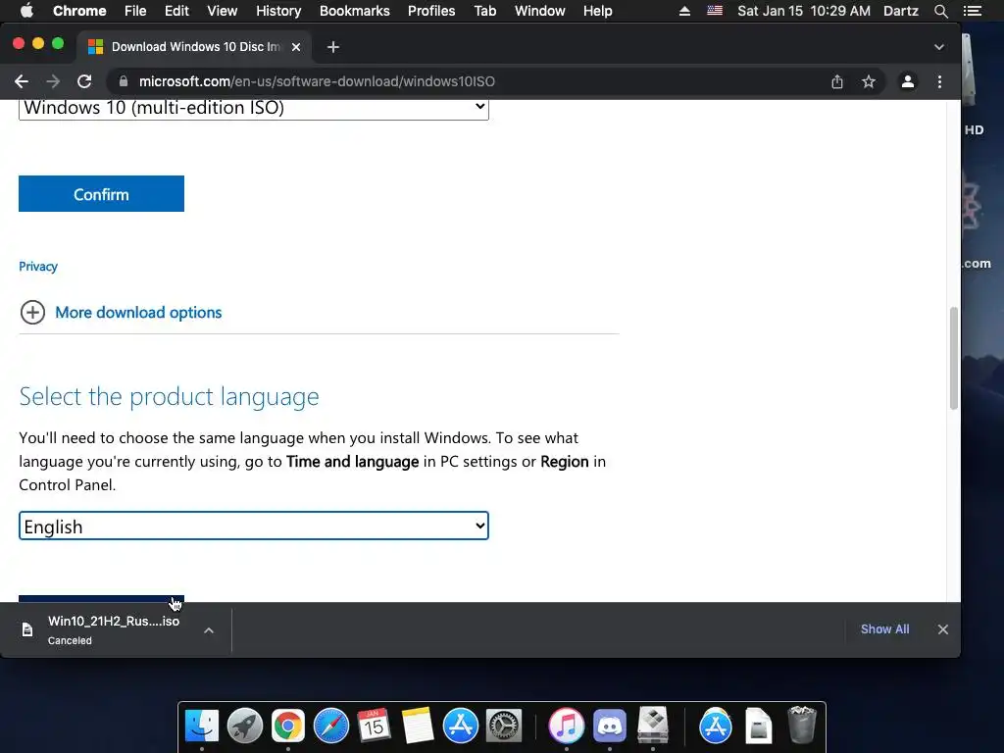This screenshot has width=1004, height=753.
Task: Close the downloads bar
Action: click(942, 629)
